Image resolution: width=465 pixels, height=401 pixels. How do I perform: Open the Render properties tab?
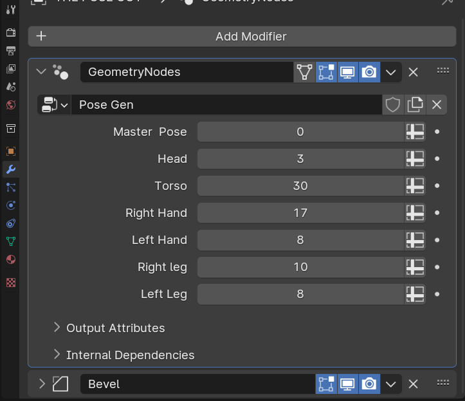pos(11,32)
